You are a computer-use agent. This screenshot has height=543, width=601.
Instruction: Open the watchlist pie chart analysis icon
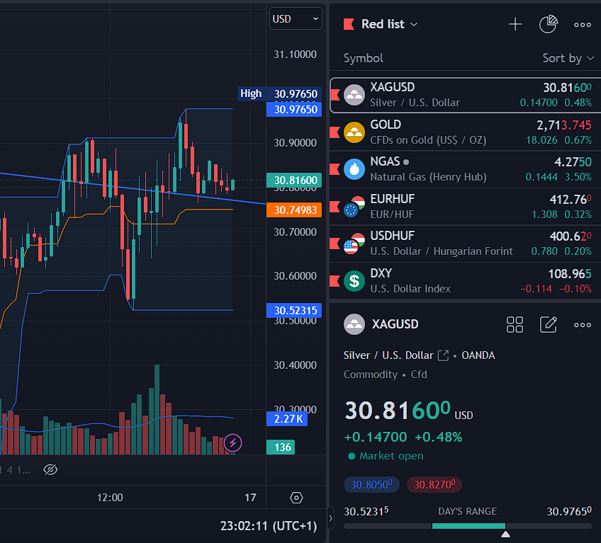(x=548, y=25)
